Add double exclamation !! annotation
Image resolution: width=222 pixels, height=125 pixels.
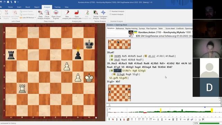[132, 119]
